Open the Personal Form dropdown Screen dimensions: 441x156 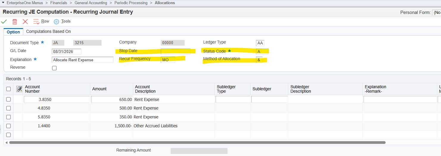click(437, 12)
